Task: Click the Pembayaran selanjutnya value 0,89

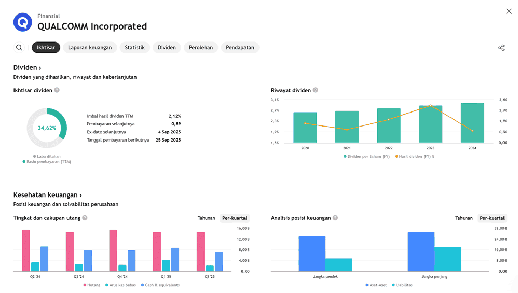Action: [176, 124]
